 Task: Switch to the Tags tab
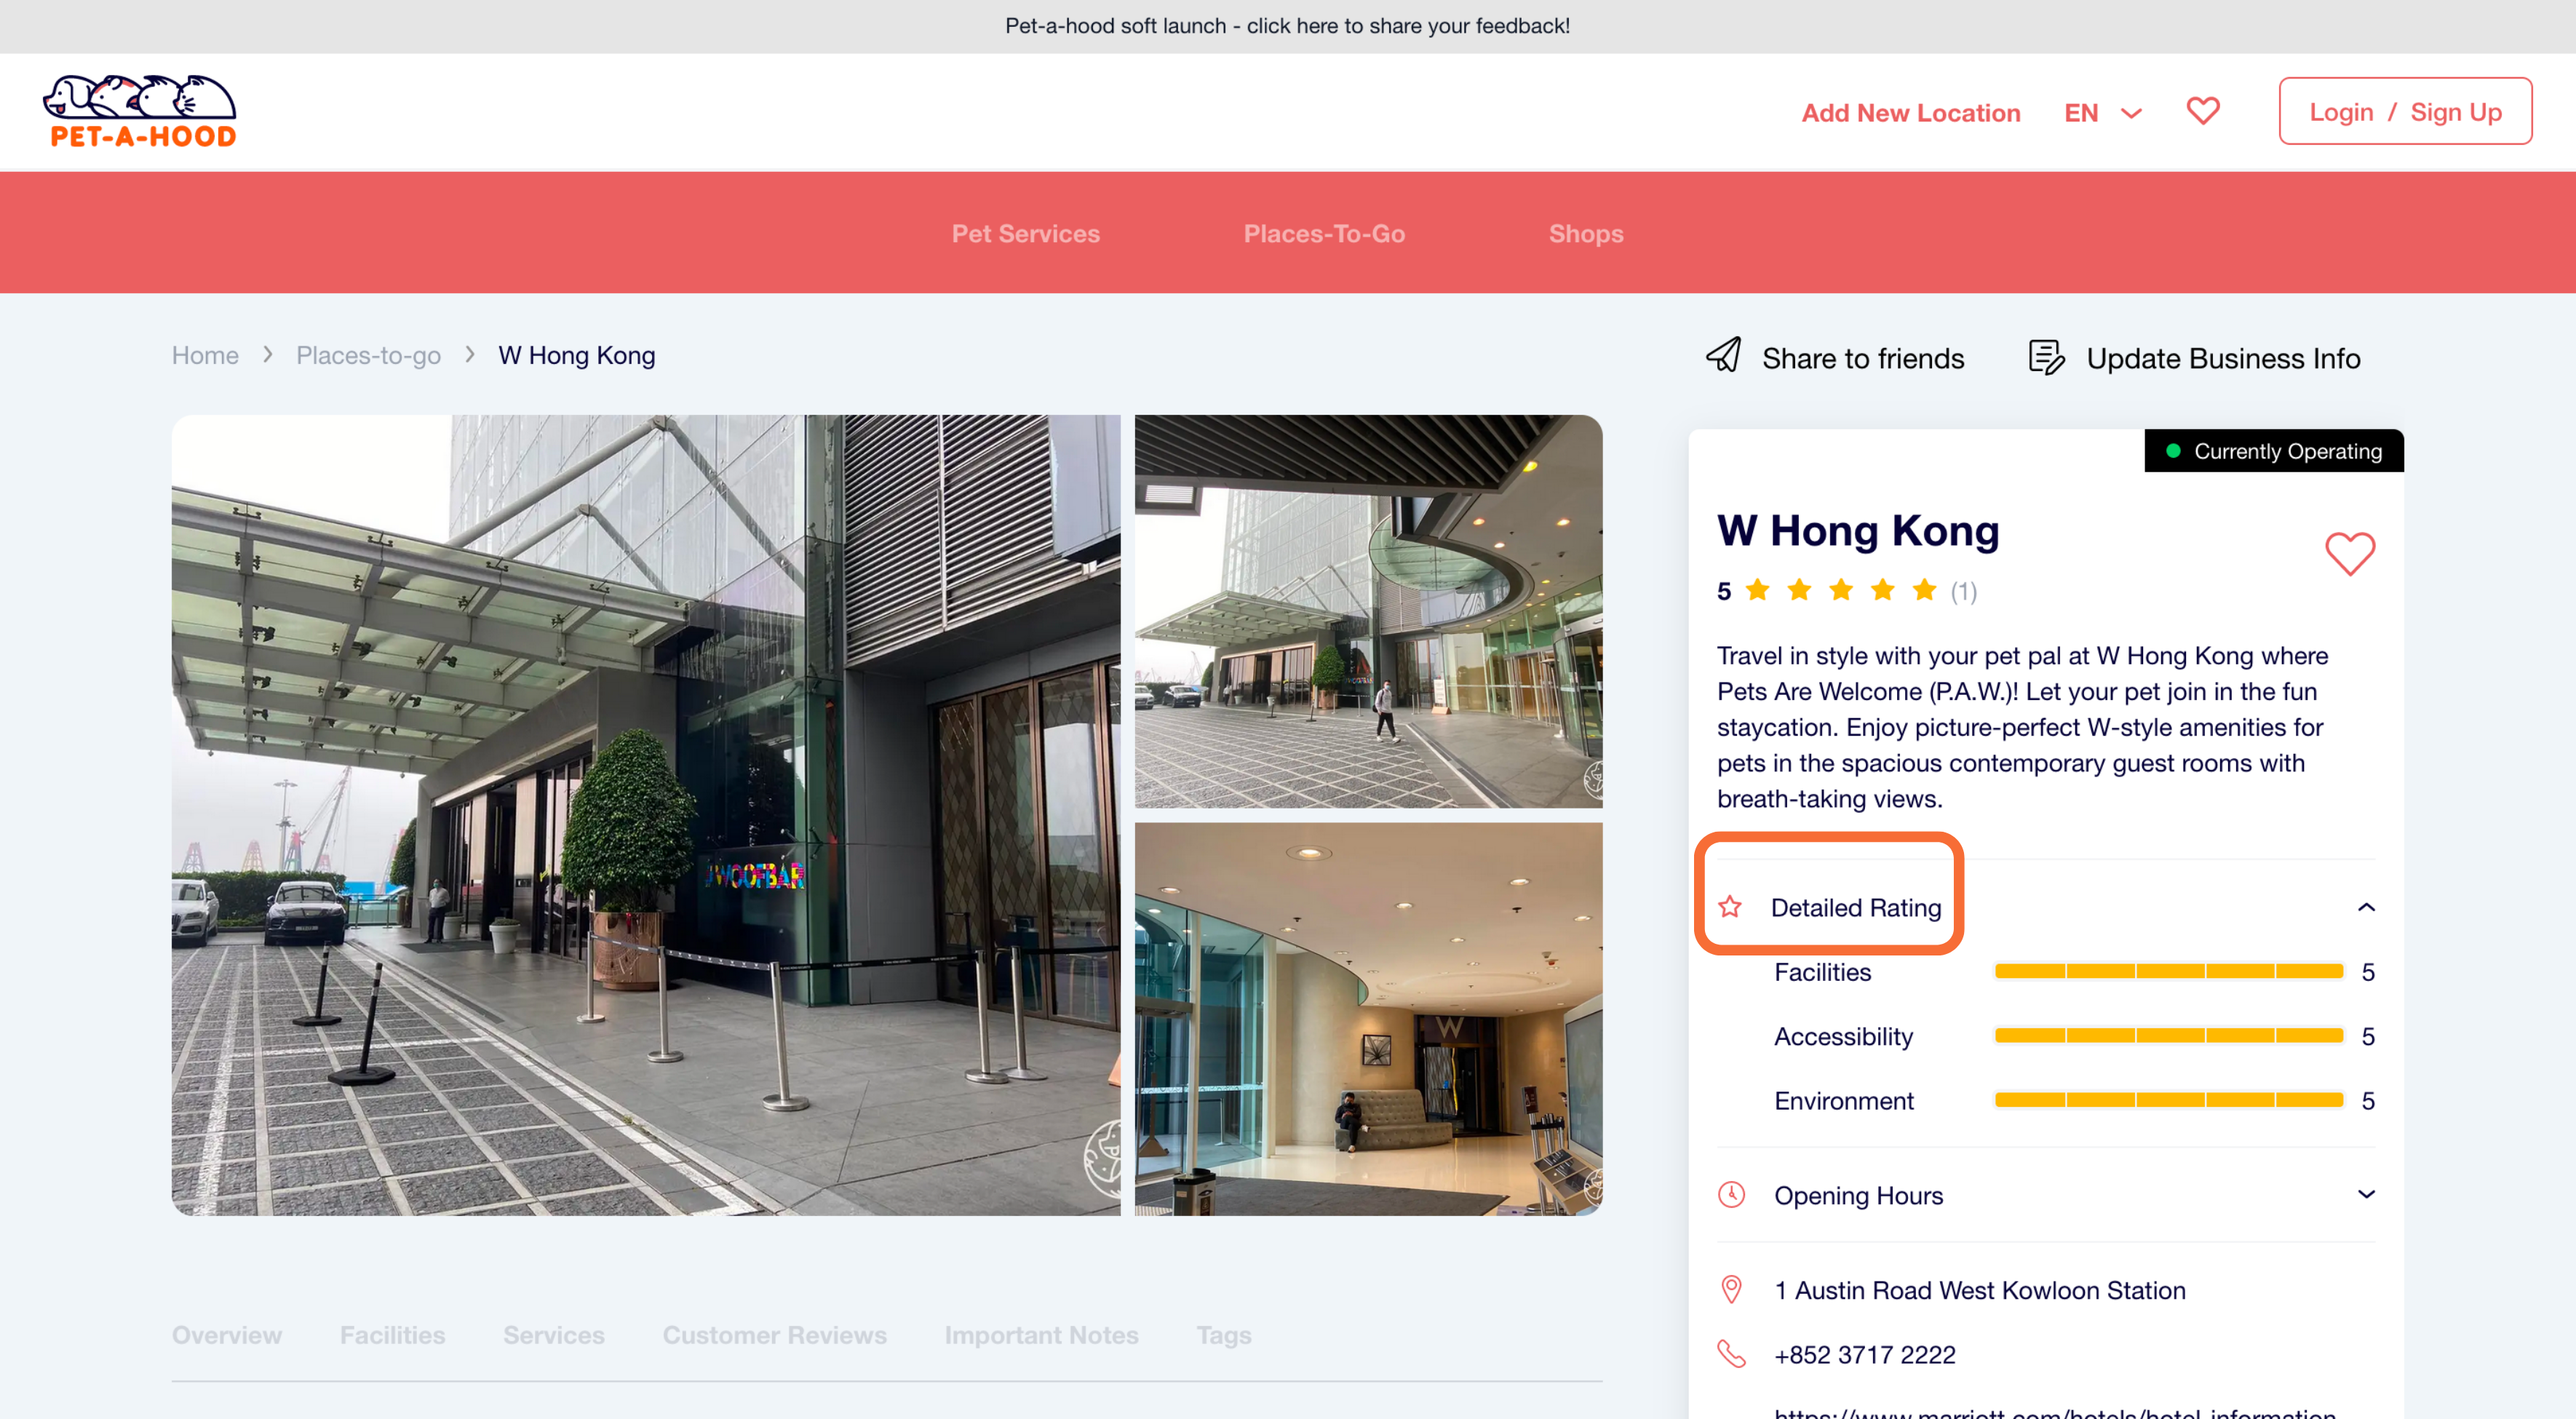pyautogui.click(x=1223, y=1335)
